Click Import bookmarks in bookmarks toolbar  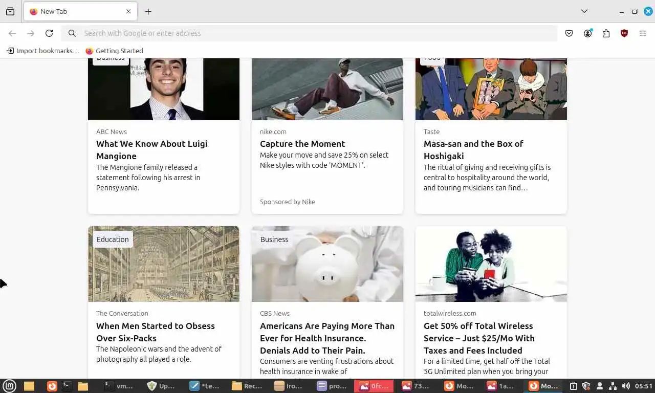pyautogui.click(x=43, y=51)
